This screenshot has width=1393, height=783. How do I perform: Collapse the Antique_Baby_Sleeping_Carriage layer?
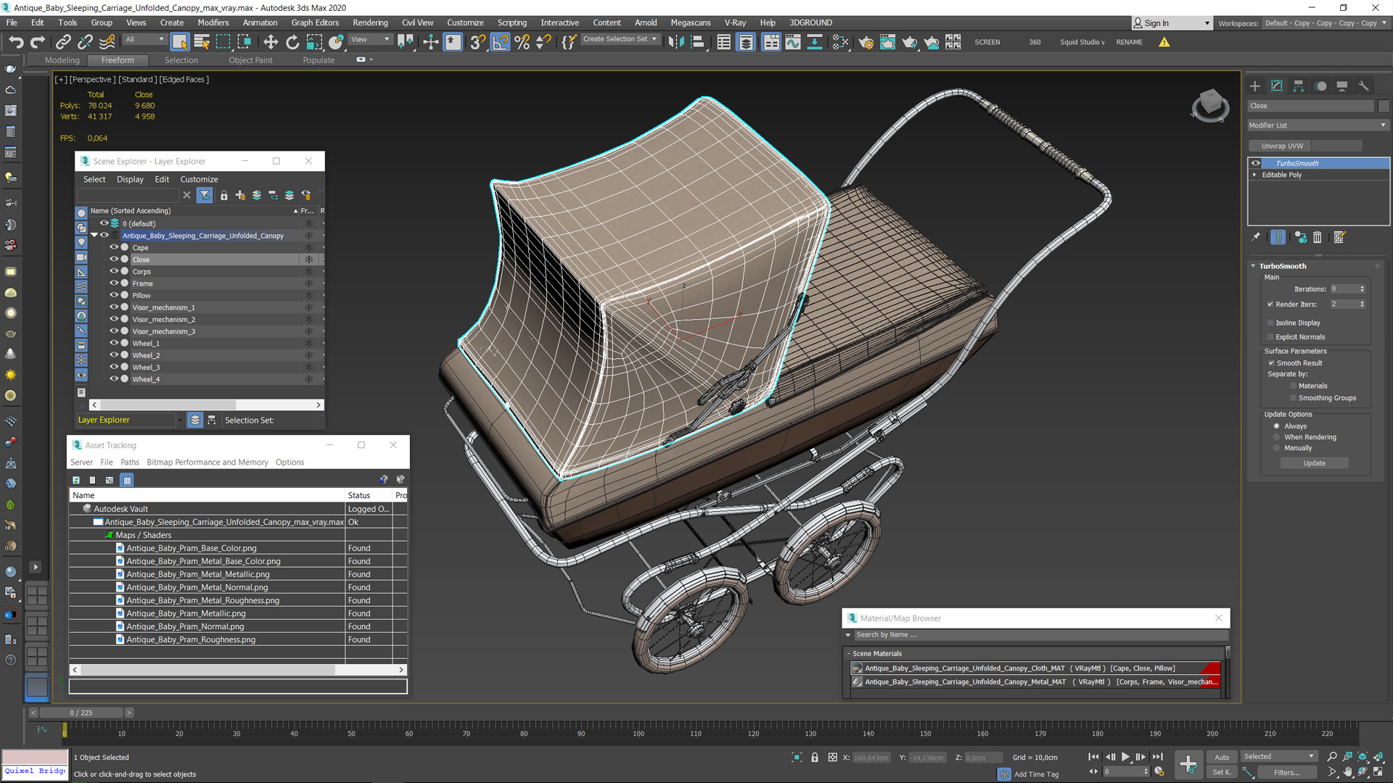click(94, 236)
